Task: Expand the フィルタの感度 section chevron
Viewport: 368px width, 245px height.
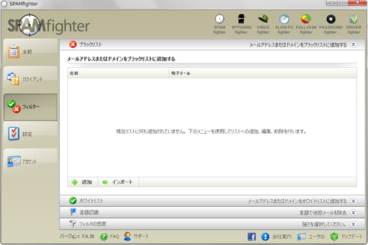Action: click(x=354, y=224)
